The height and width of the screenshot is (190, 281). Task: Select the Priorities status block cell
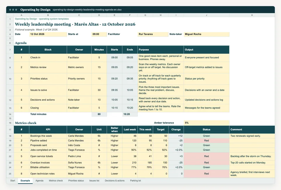tap(48, 79)
